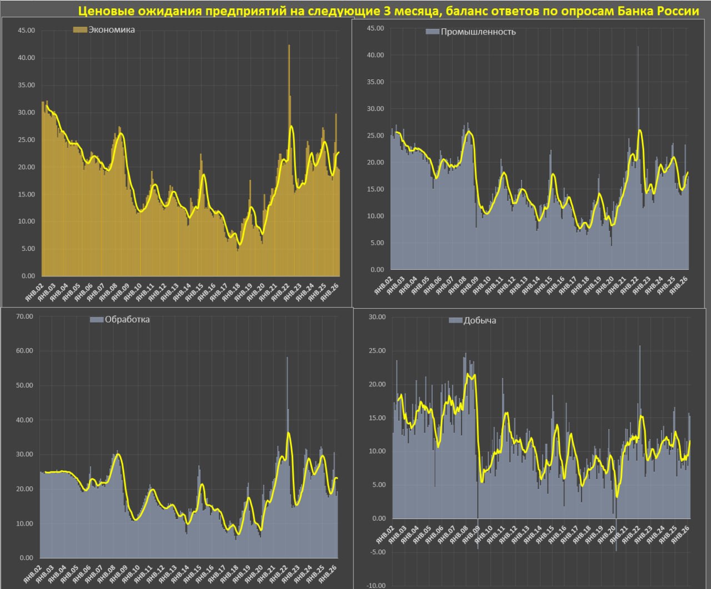Select the Добыча legend label text
This screenshot has width=711, height=589.
click(480, 321)
